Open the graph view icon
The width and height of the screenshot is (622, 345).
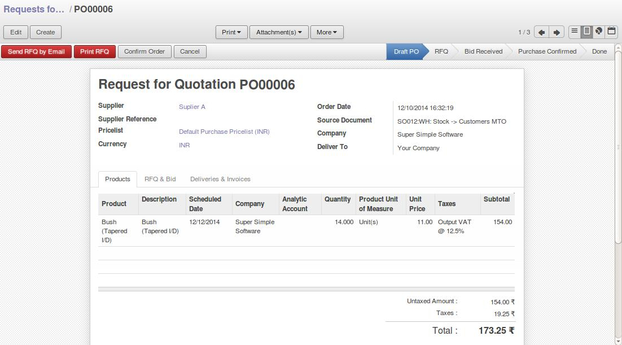(x=599, y=32)
